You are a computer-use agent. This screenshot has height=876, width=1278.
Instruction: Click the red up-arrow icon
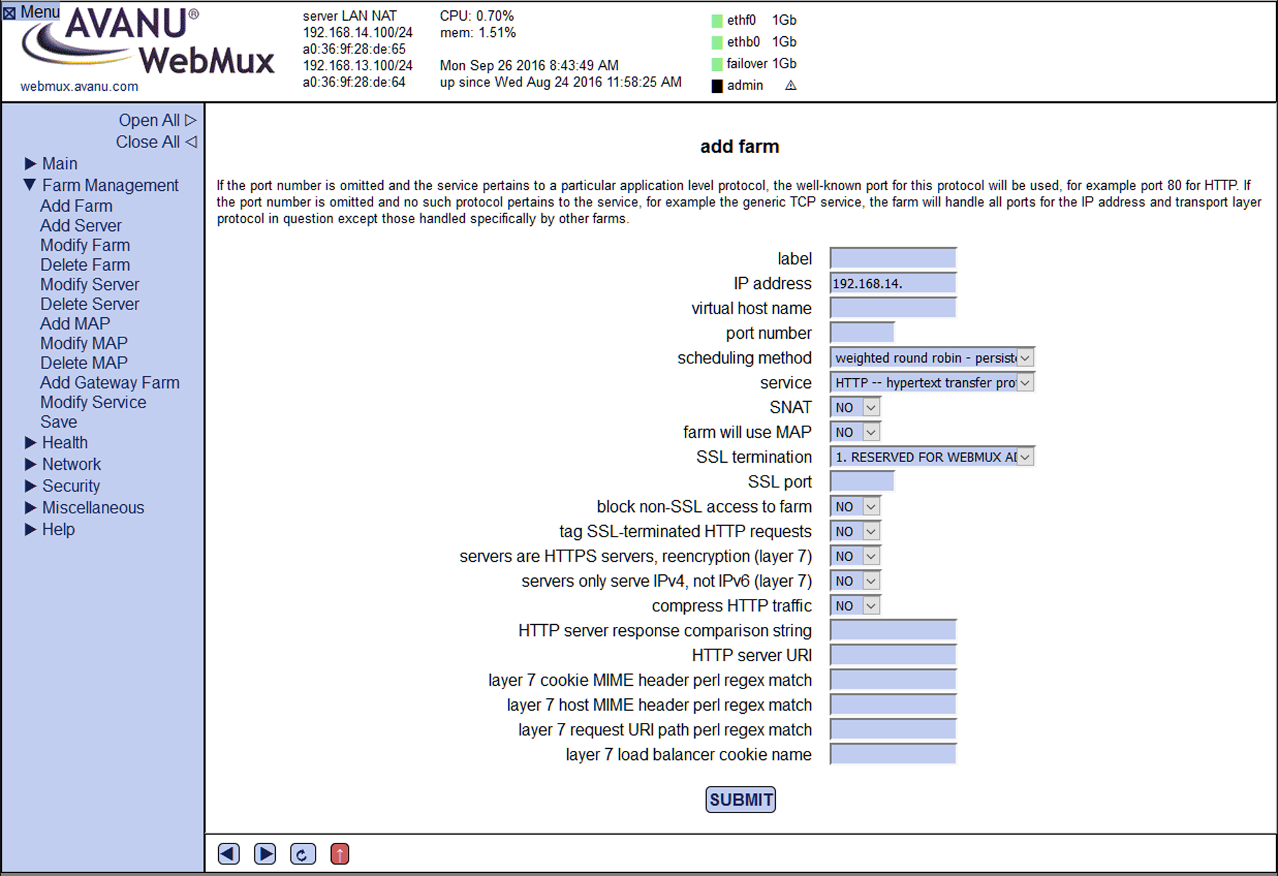[x=339, y=854]
